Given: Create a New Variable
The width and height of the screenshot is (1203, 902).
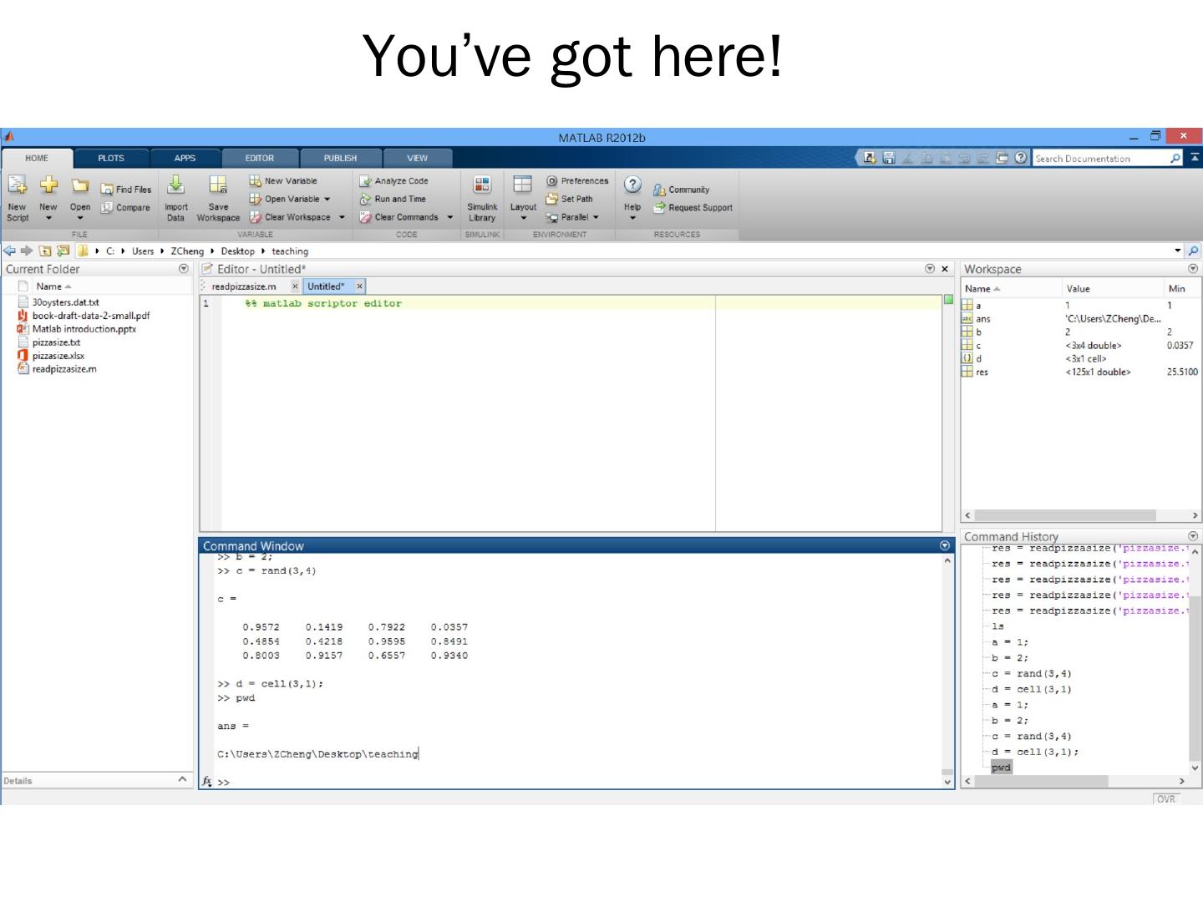Looking at the screenshot, I should coord(283,180).
